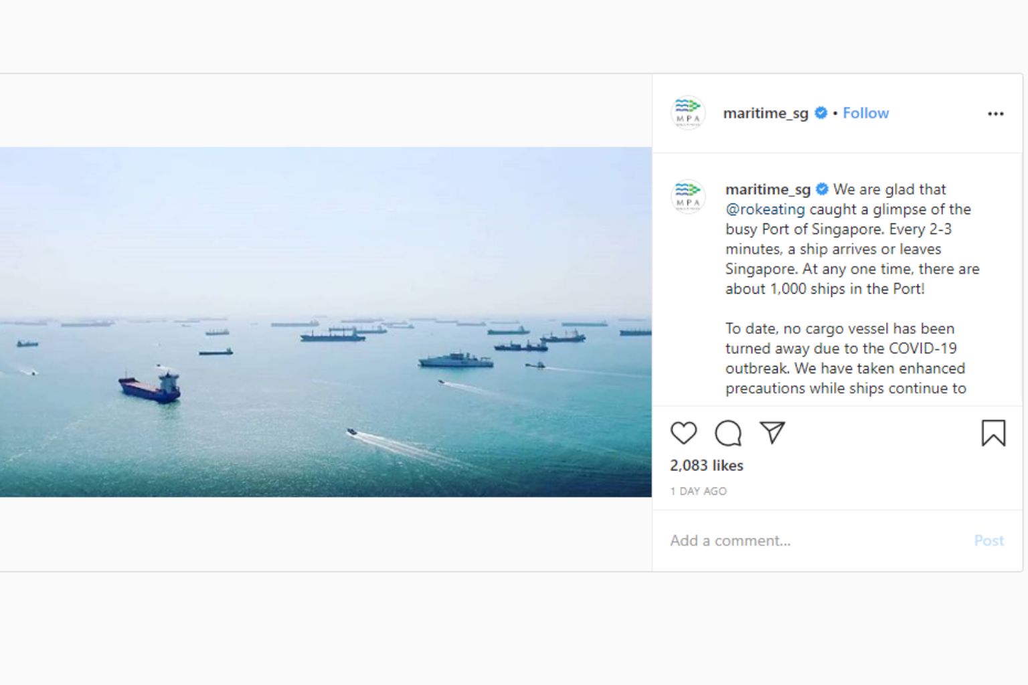This screenshot has width=1028, height=685.
Task: Click the COVID-19 caption paragraph
Action: click(845, 359)
